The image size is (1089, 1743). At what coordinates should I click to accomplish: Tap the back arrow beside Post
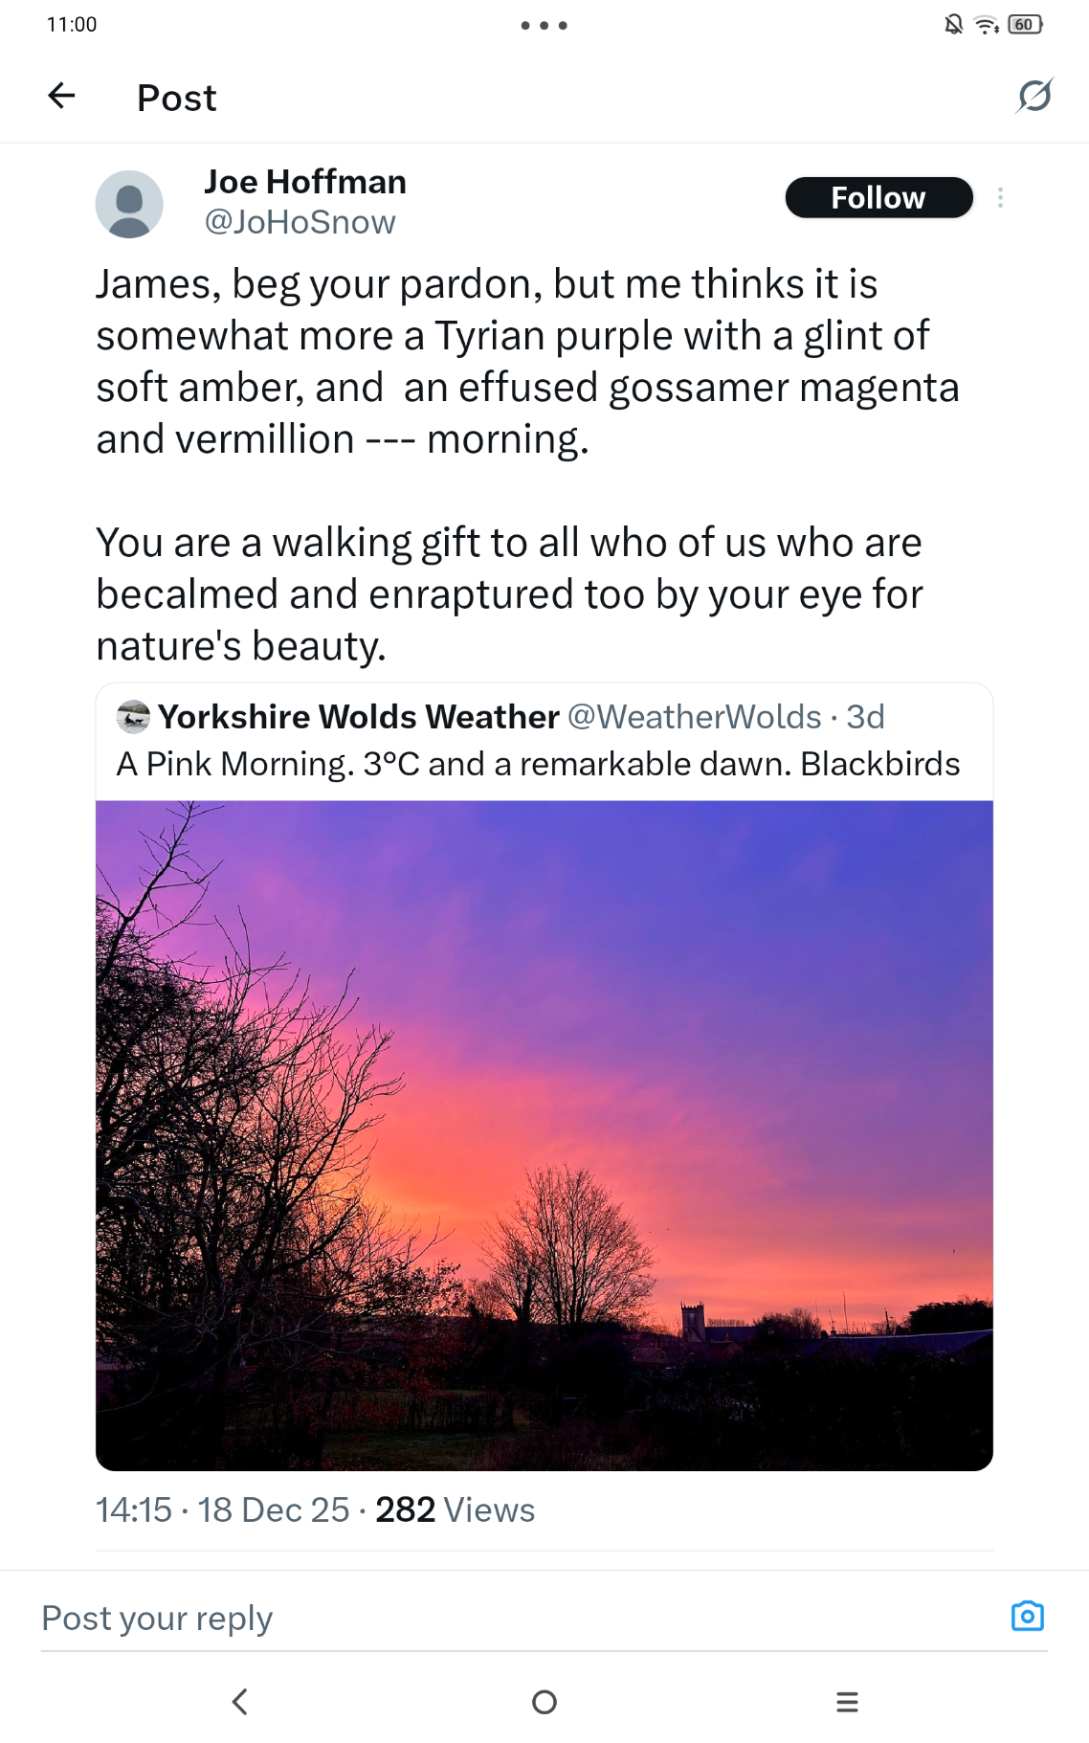tap(62, 96)
